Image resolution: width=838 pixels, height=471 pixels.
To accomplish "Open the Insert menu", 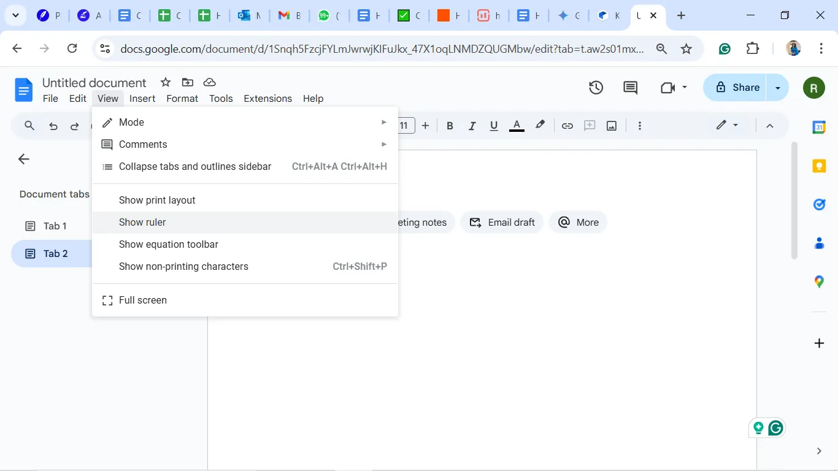I will pyautogui.click(x=142, y=99).
